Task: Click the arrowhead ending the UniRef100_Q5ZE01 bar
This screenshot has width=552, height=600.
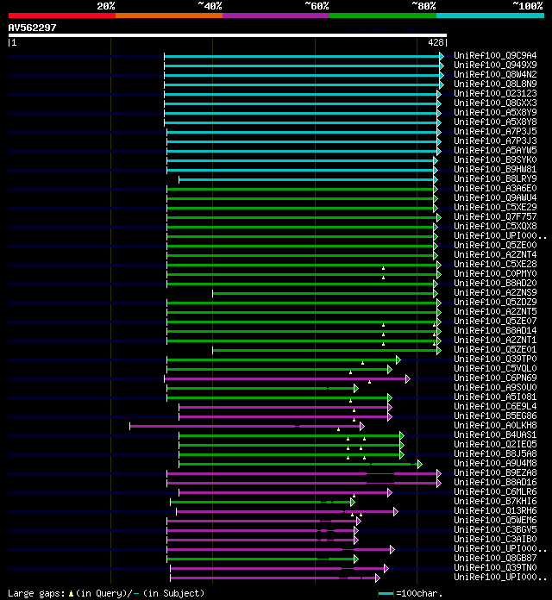Action: (439, 351)
